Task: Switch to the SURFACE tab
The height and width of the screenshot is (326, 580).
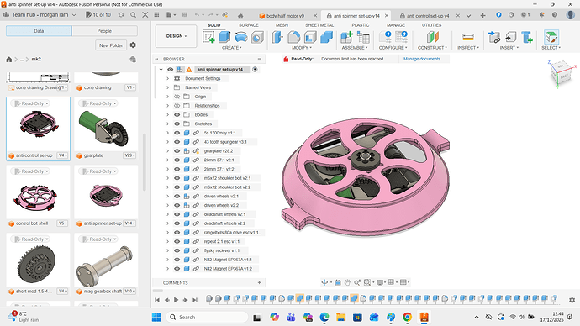Action: (249, 25)
